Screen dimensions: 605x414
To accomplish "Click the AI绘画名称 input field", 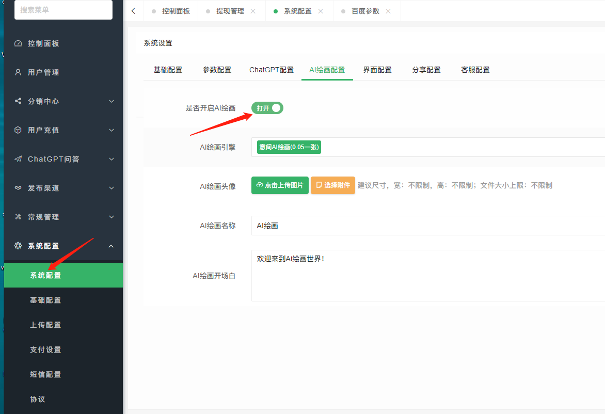I will coord(428,226).
